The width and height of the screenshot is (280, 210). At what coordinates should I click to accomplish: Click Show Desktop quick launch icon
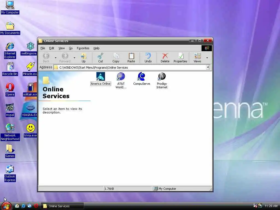17,206
